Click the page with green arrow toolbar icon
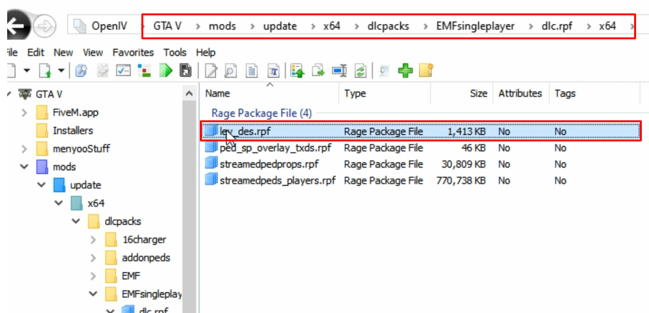The width and height of the screenshot is (649, 313). [46, 71]
